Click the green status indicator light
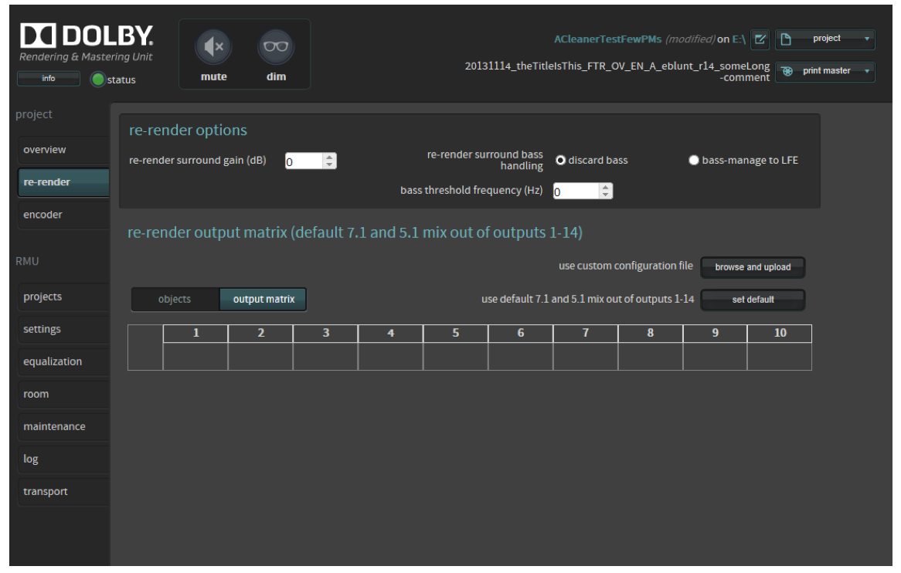This screenshot has width=901, height=573. coord(98,80)
